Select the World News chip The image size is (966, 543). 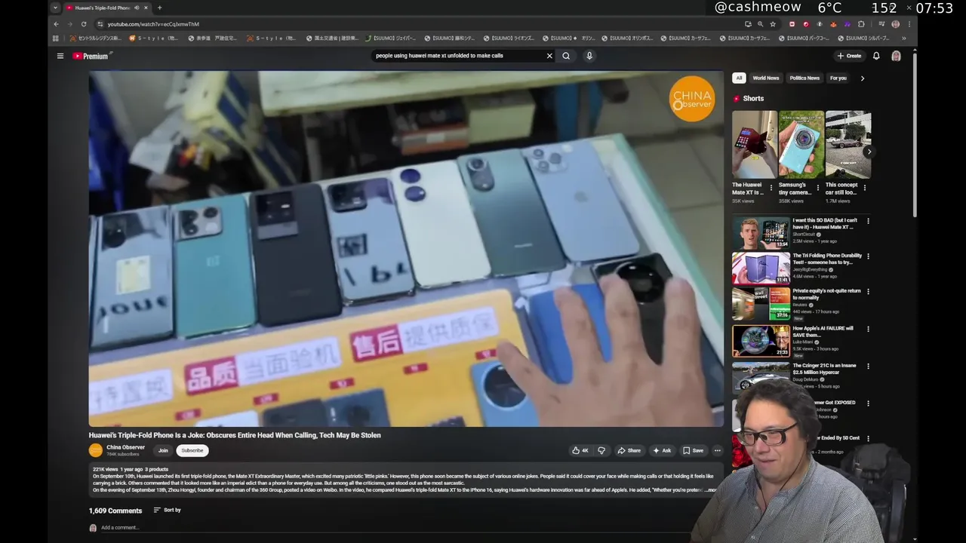tap(765, 78)
